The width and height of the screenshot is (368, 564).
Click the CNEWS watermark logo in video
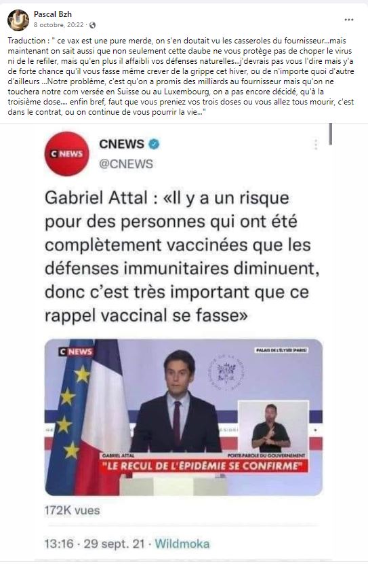[76, 352]
